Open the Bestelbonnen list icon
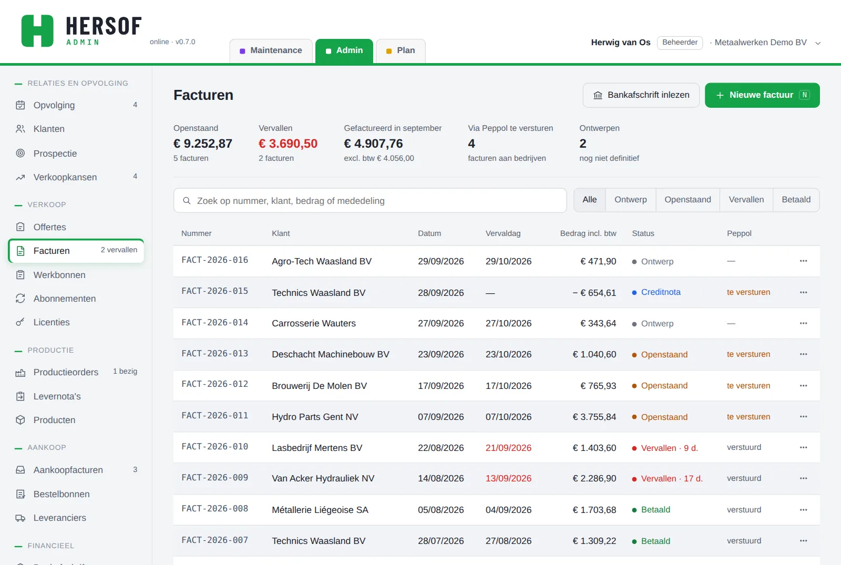This screenshot has width=841, height=565. 20,494
